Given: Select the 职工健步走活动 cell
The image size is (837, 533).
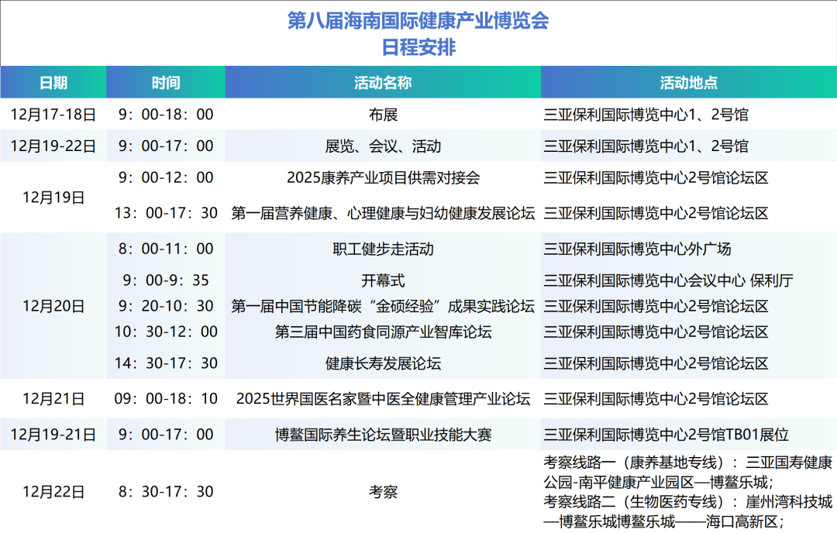Looking at the screenshot, I should (x=383, y=249).
